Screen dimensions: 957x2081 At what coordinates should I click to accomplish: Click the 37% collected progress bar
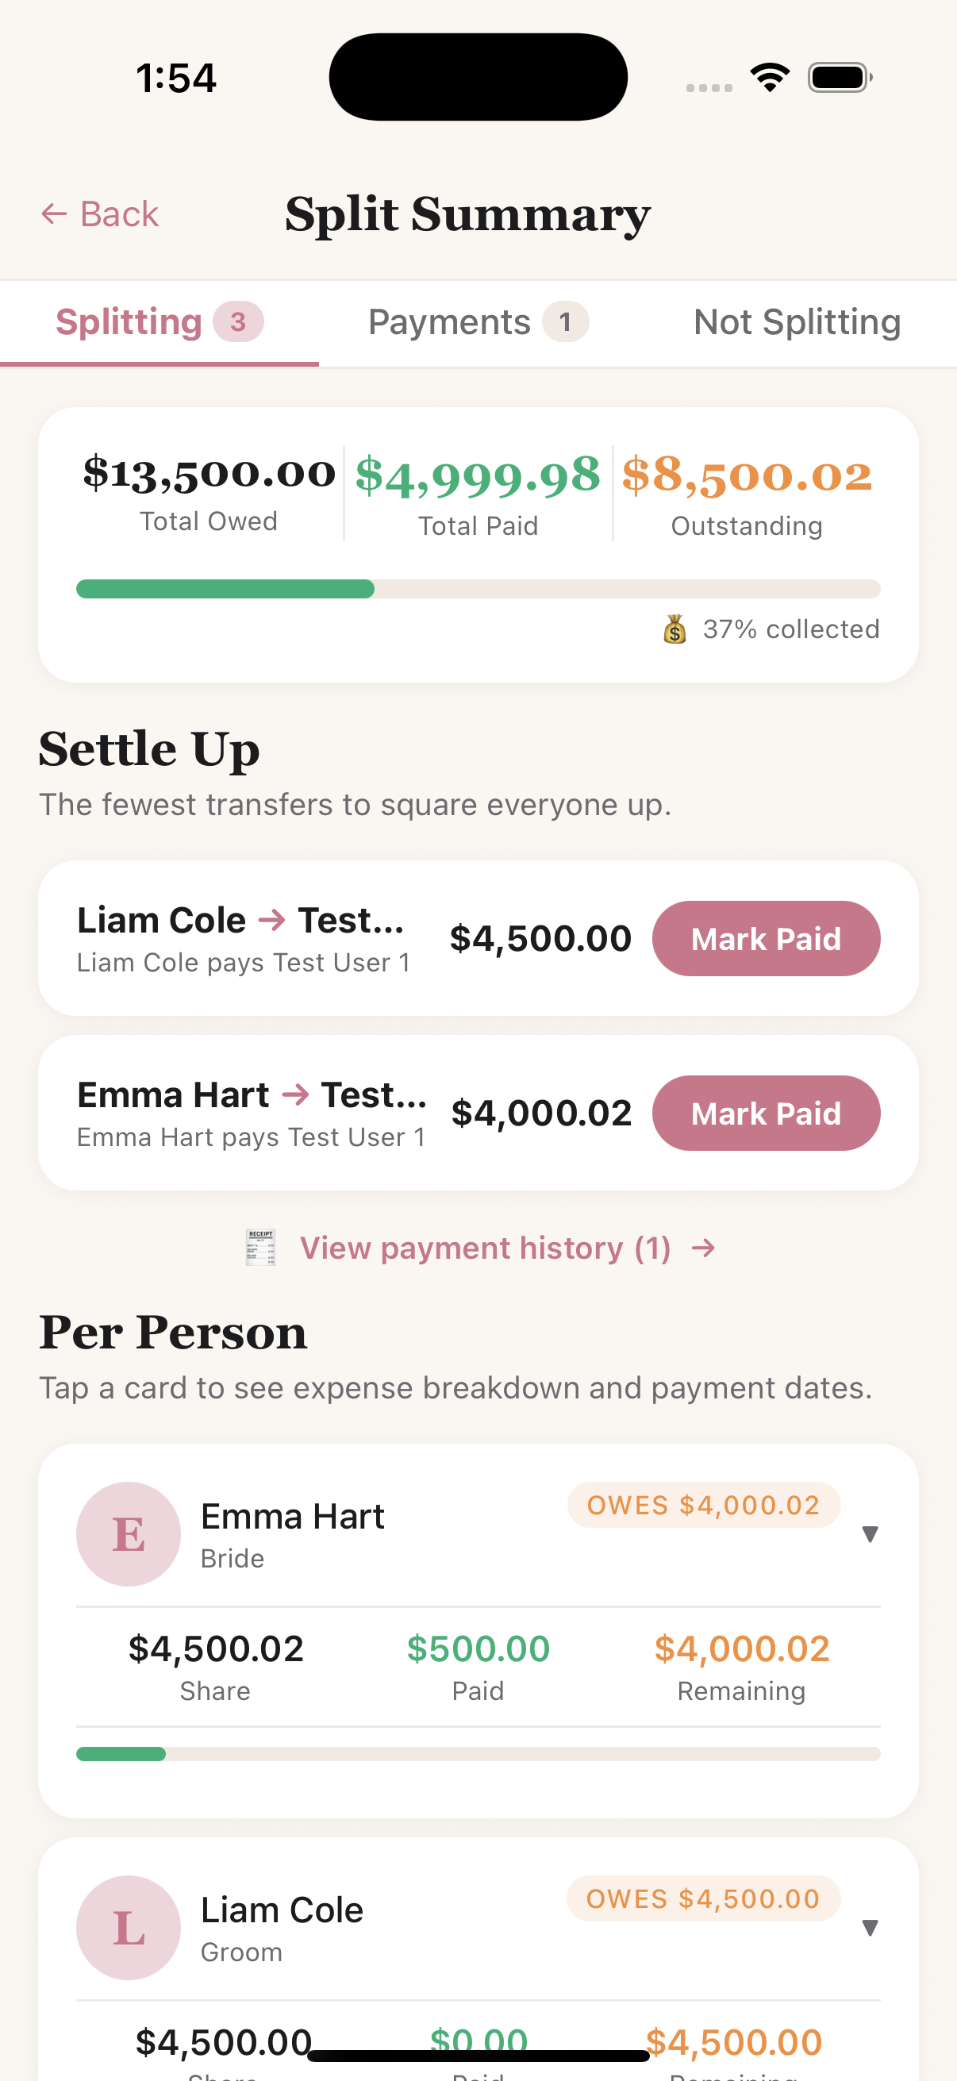pos(478,588)
